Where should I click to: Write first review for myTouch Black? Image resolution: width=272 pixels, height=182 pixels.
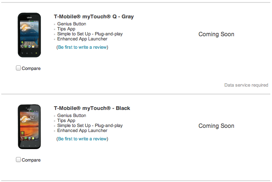[x=82, y=139]
